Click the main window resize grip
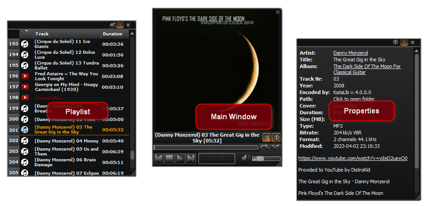The image size is (430, 207). pos(279,164)
